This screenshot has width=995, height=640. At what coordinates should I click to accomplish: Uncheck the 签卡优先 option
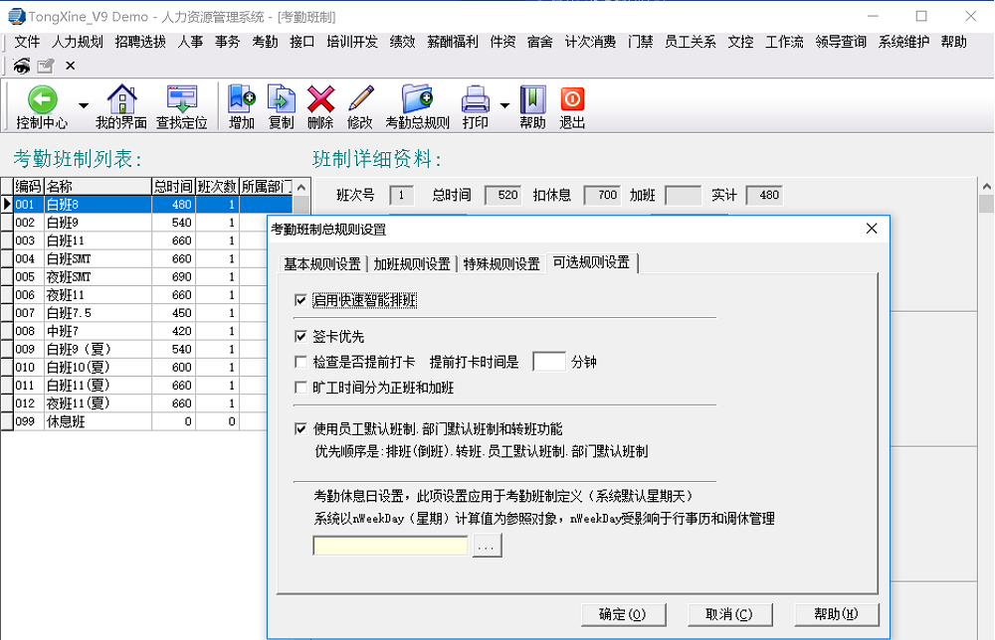tap(301, 337)
